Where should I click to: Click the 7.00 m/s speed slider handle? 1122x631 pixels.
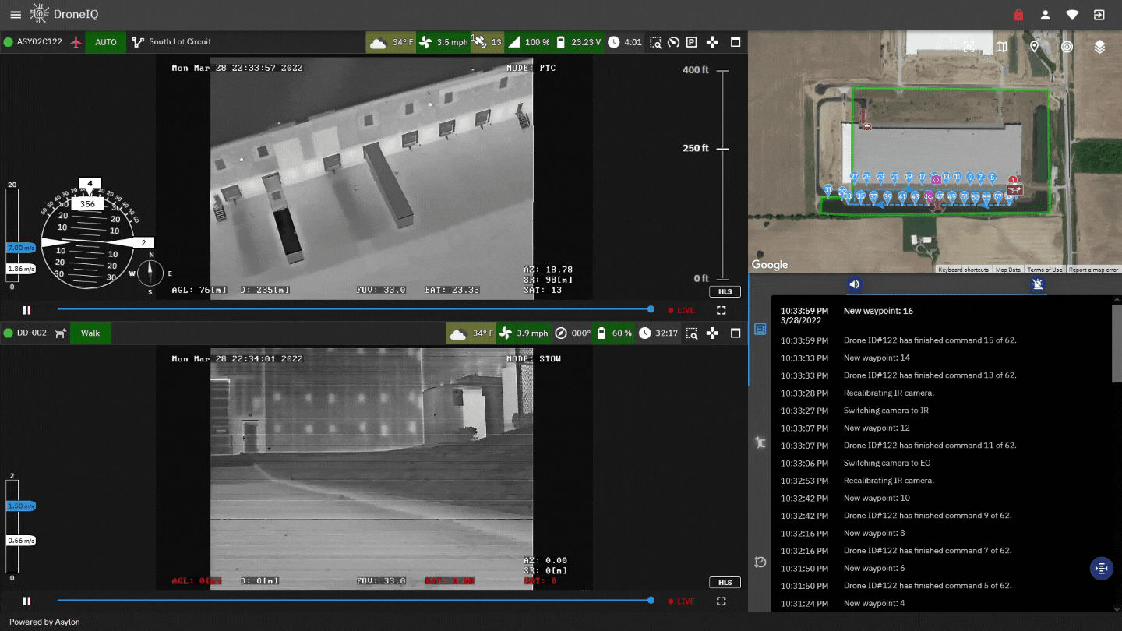click(20, 247)
